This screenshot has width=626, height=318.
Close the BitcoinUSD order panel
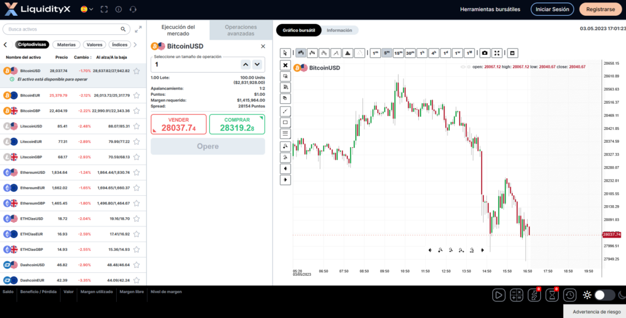coord(263,46)
